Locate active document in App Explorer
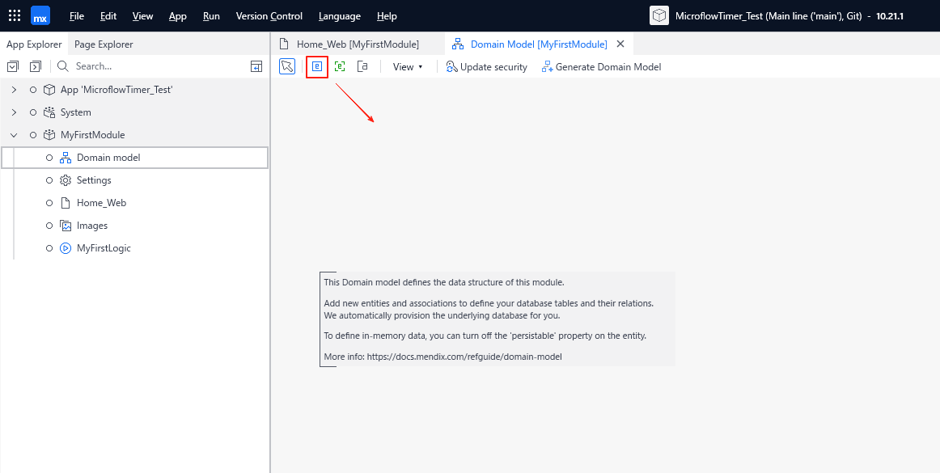940x473 pixels. coord(256,66)
